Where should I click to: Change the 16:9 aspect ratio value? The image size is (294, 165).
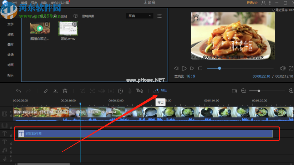pyautogui.click(x=191, y=76)
